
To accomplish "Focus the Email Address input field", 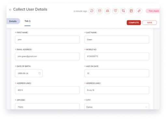I will point(47,56).
